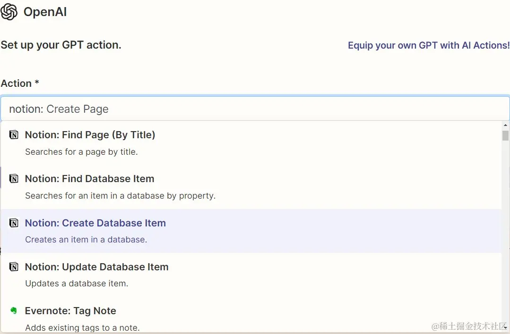Focus the Action search field containing 'notion: Create Page'
This screenshot has height=334, width=510.
(x=255, y=109)
